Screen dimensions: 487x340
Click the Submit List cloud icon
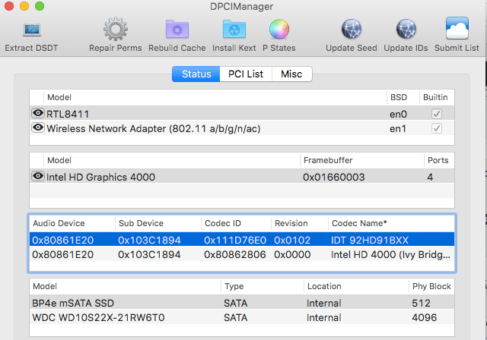457,30
